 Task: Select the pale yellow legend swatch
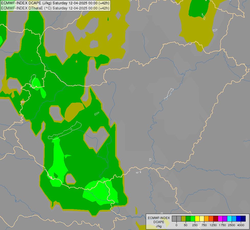(x=202, y=219)
